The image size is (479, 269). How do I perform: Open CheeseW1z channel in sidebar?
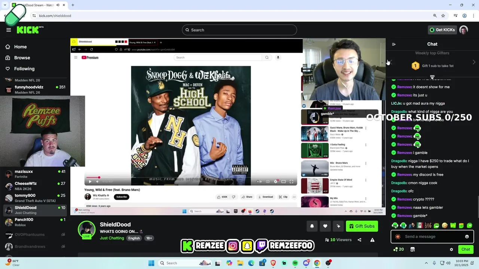pos(35,186)
